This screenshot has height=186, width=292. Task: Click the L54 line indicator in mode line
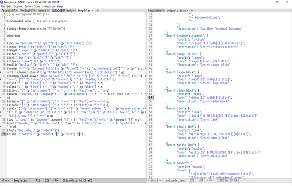pos(201,180)
